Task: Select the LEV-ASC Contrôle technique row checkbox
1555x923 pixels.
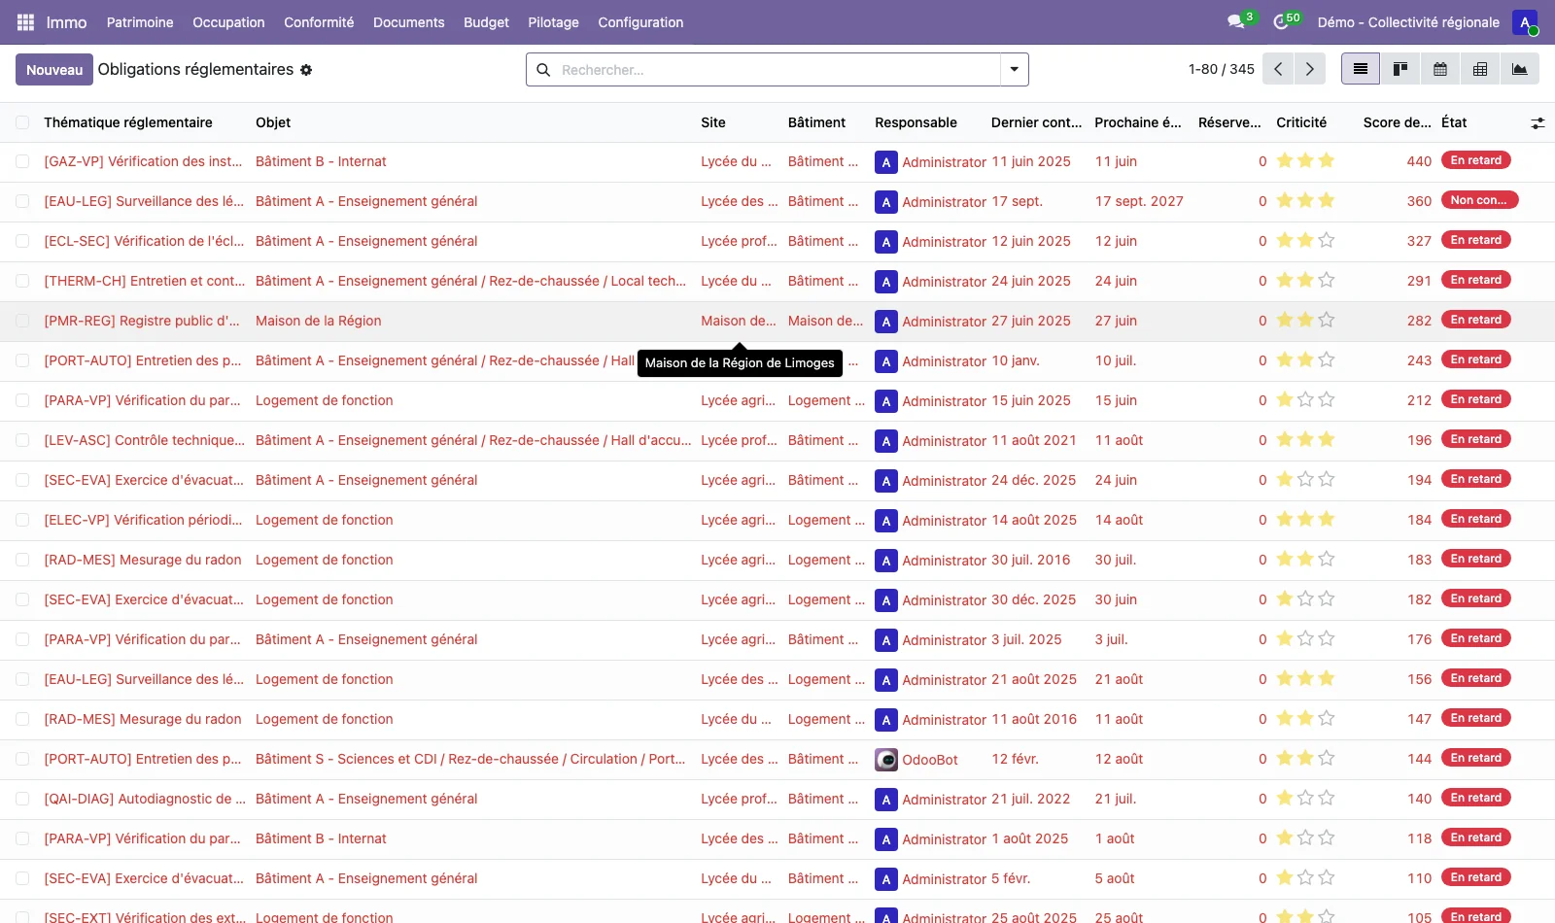Action: click(x=22, y=440)
